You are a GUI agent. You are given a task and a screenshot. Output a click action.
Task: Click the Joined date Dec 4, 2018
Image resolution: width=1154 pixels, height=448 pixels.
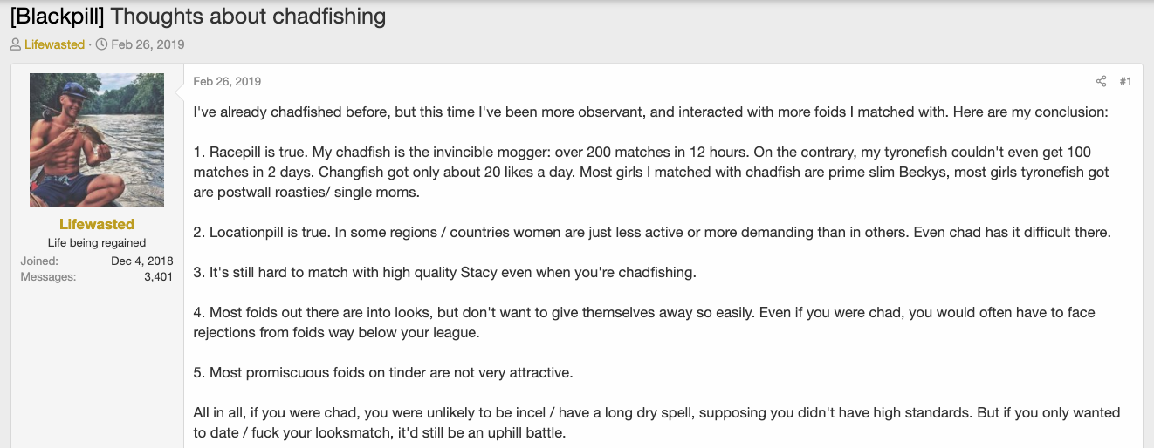142,261
